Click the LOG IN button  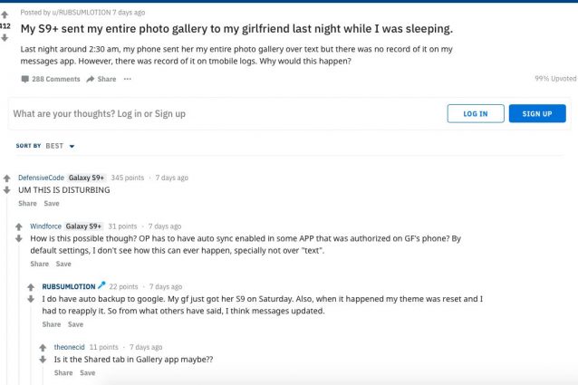[476, 113]
